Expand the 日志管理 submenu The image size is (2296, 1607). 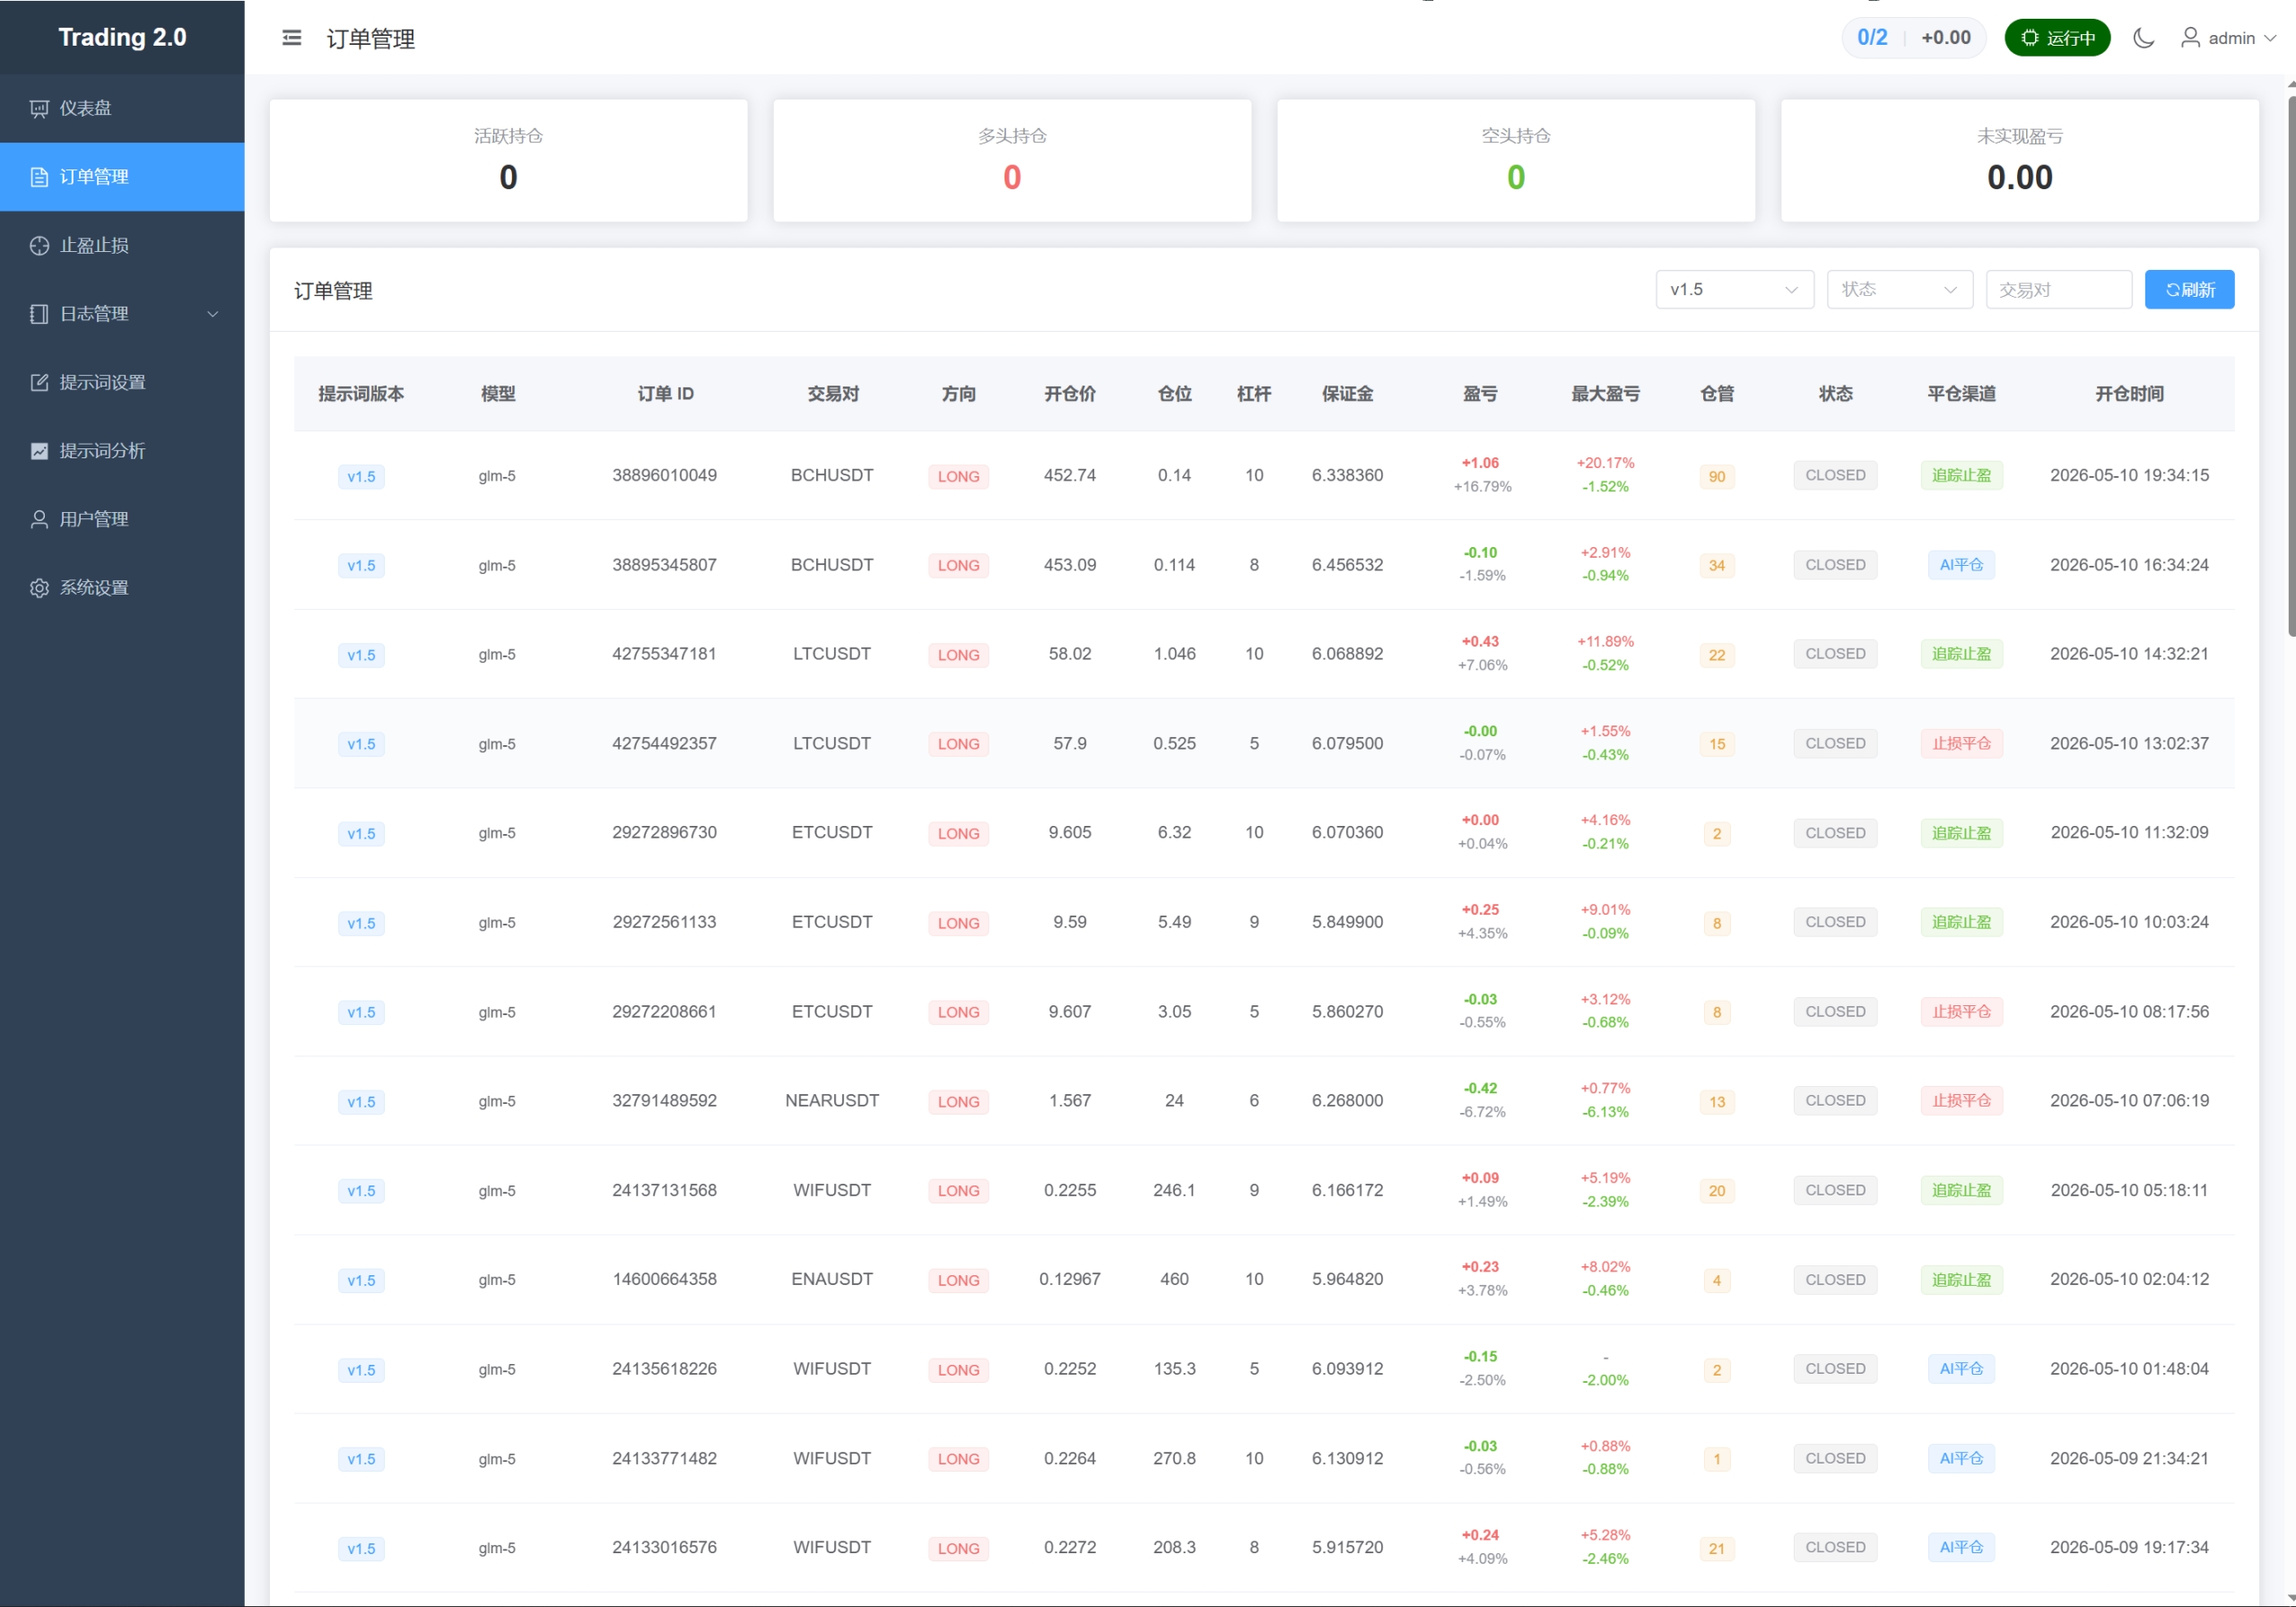coord(122,314)
